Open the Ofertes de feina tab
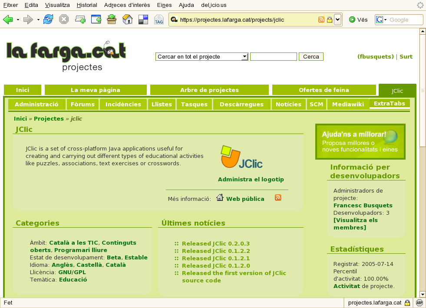426x308 pixels. [x=324, y=90]
